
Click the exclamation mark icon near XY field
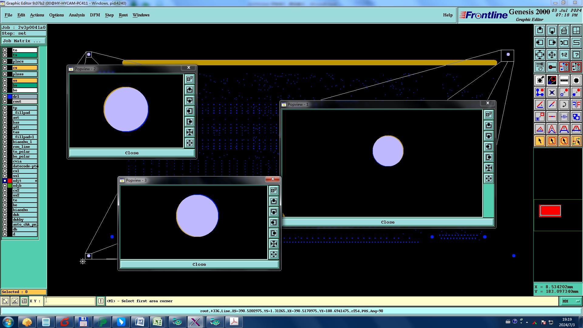(101, 301)
